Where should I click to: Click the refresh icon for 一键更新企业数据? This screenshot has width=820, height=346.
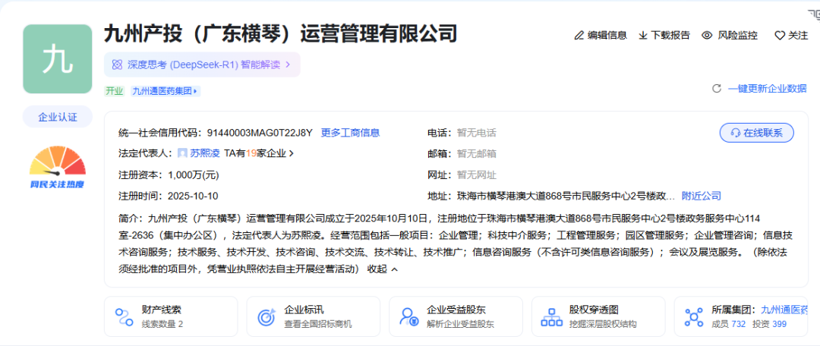[716, 89]
